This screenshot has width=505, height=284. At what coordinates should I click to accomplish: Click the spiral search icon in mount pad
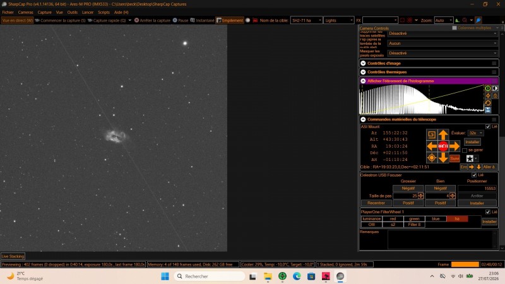point(432,134)
